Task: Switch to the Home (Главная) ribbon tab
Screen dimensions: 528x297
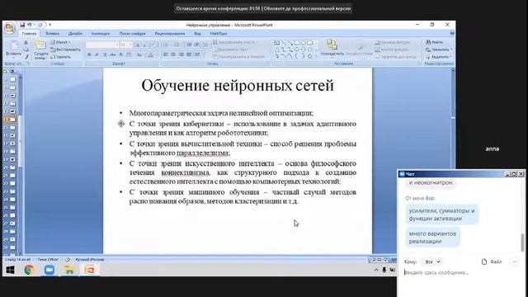Action: [x=30, y=34]
